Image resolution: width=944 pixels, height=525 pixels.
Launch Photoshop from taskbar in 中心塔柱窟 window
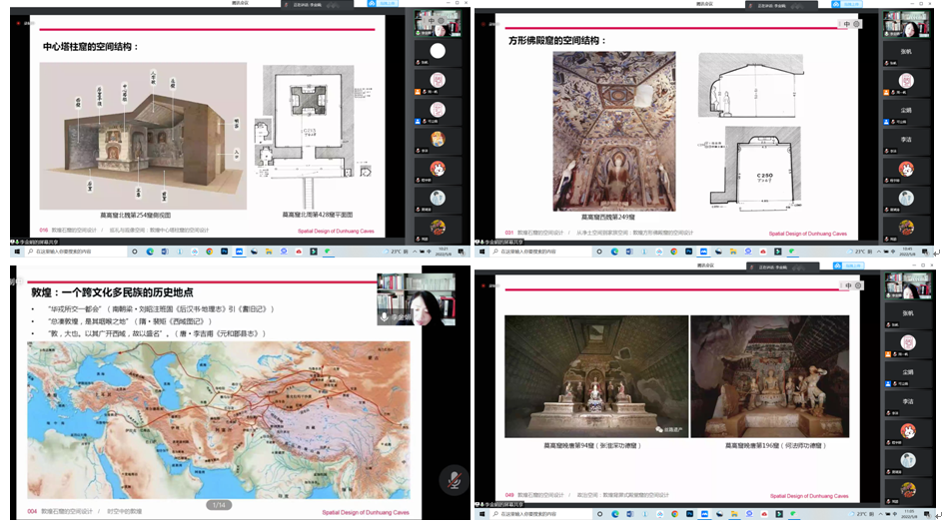[x=224, y=252]
